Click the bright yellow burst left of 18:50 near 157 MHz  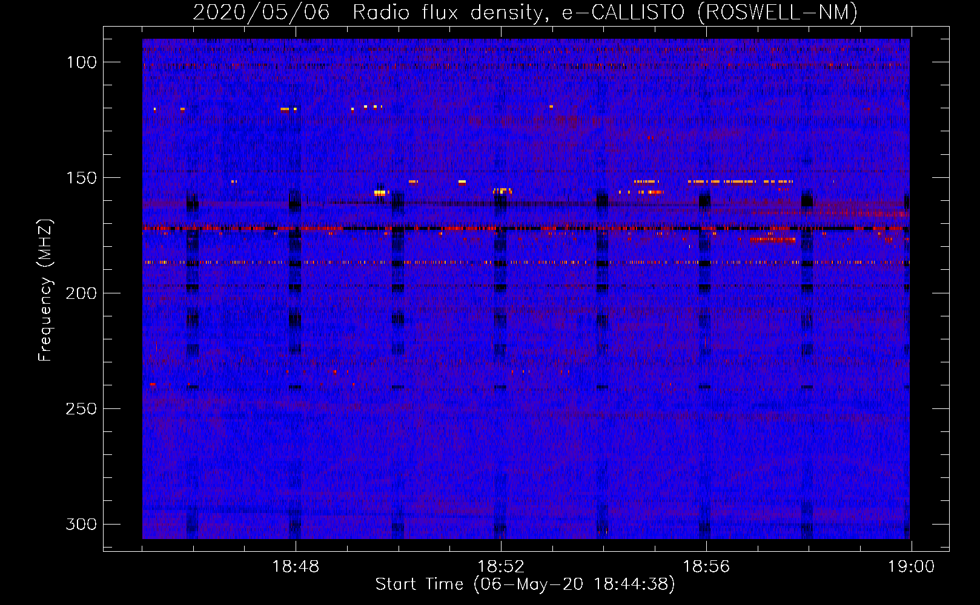[x=380, y=193]
